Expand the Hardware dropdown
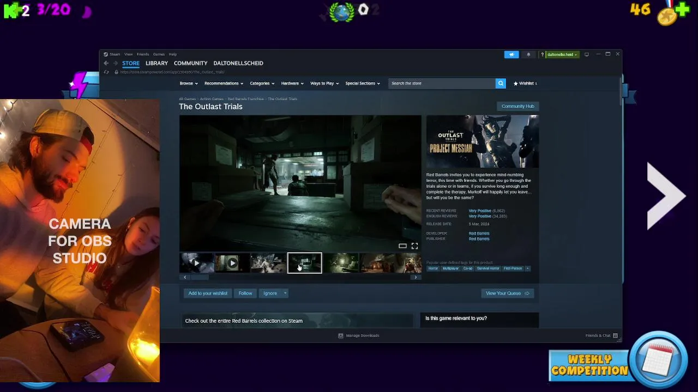Viewport: 698px width, 392px height. click(292, 83)
